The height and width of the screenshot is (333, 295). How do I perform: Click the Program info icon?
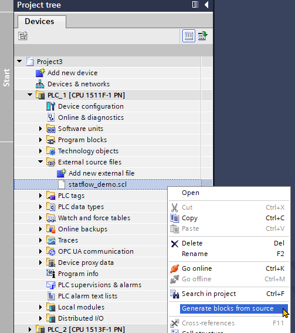[50, 273]
